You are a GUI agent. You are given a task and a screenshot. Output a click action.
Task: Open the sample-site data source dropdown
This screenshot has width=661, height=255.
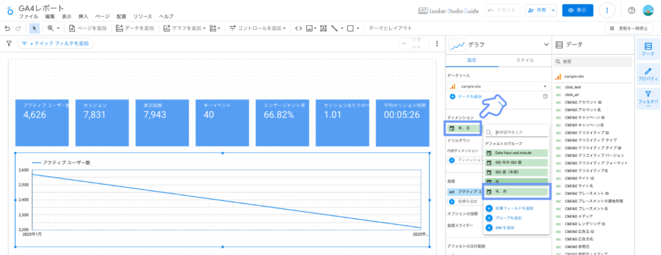click(498, 87)
